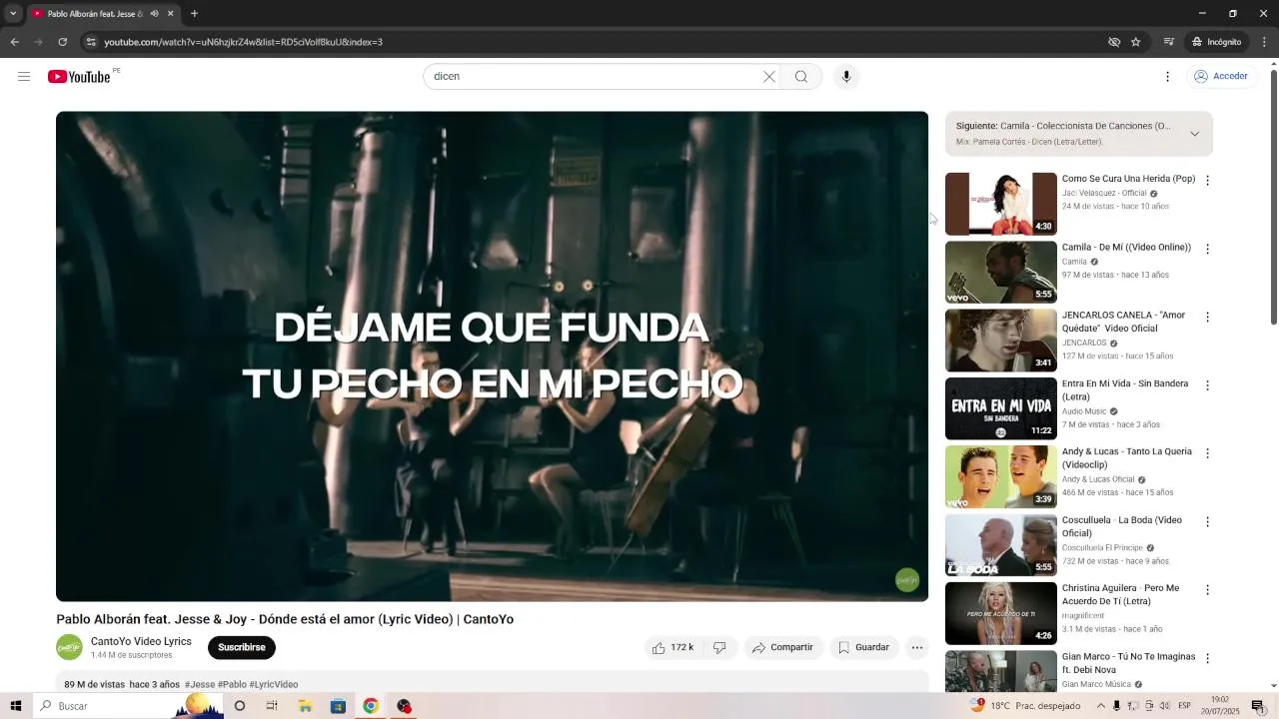Start voice search with the microphone
The height and width of the screenshot is (719, 1279).
coord(846,76)
